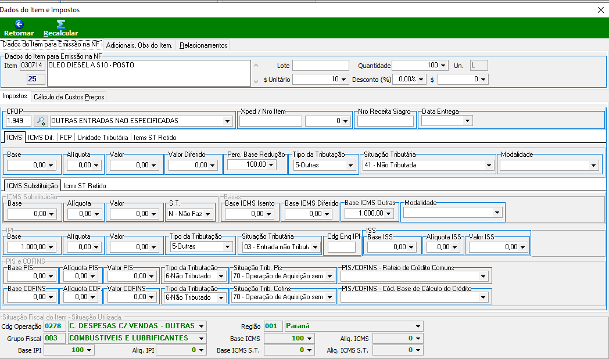This screenshot has height=359, width=609.
Task: Open the S.T. N - Não Faz dropdown
Action: click(208, 214)
